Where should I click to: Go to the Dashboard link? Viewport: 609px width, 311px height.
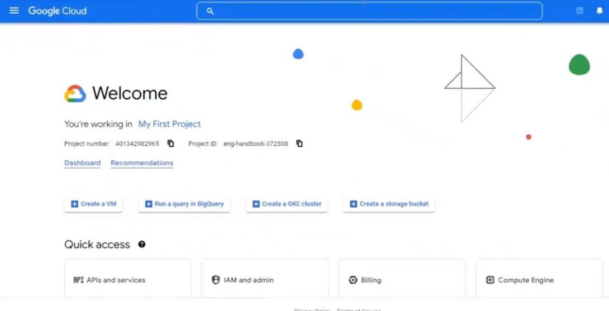point(82,163)
